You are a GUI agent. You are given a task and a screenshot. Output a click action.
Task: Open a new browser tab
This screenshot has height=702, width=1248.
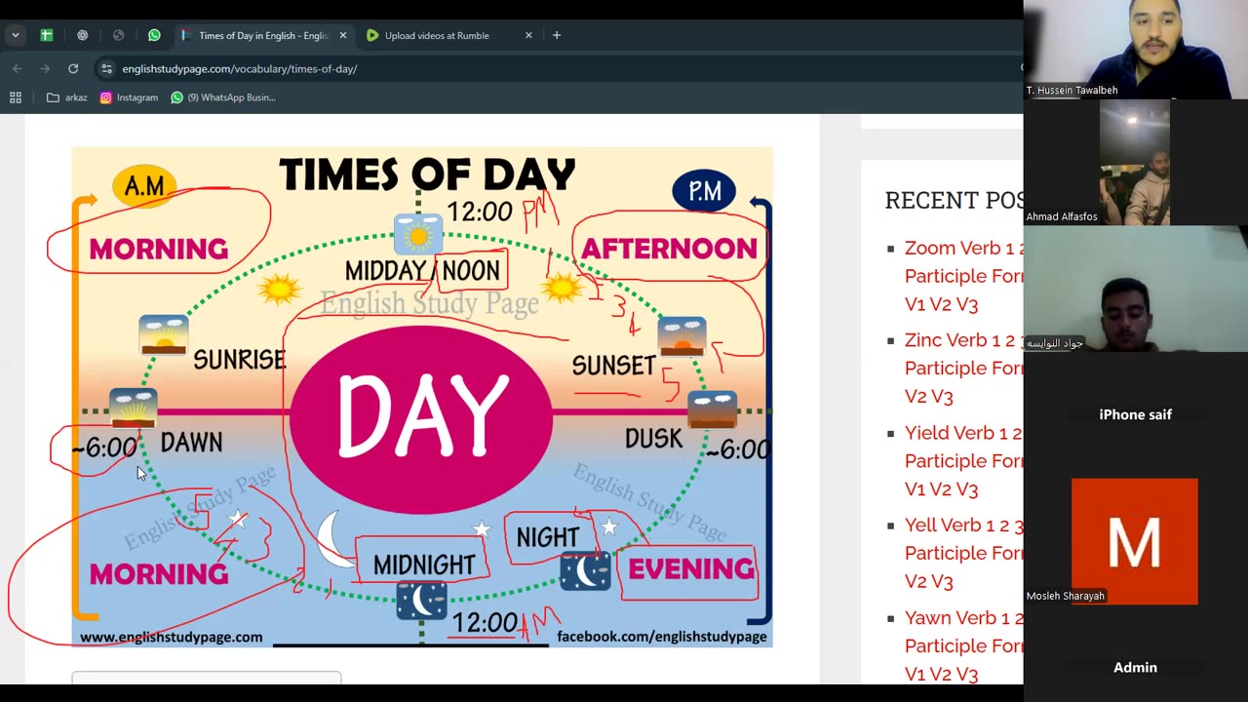[x=557, y=35]
